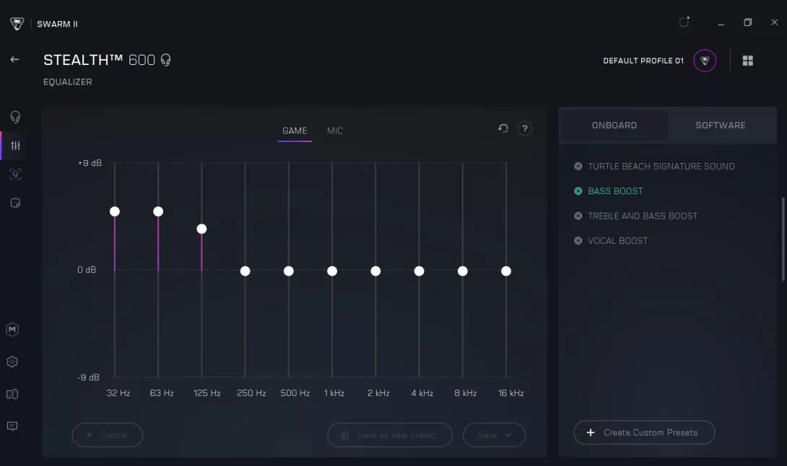
Task: Click the 16 kHz slider handle
Action: tap(506, 271)
